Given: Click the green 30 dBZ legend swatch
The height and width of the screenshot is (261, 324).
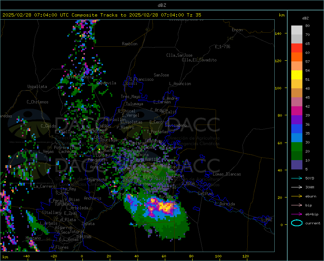Looking at the screenshot, I should 297,146.
